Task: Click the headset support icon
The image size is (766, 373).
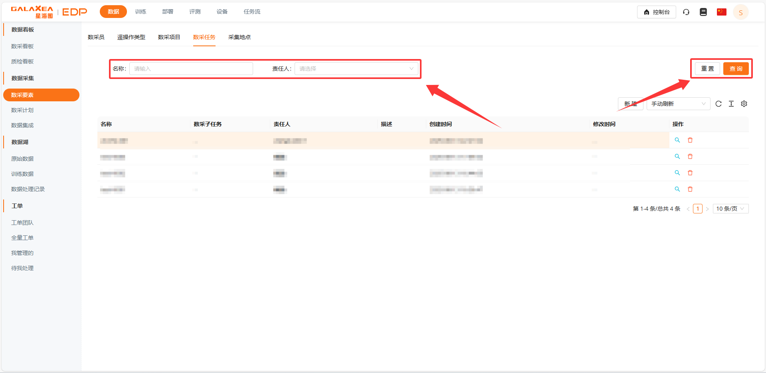Action: [x=686, y=12]
